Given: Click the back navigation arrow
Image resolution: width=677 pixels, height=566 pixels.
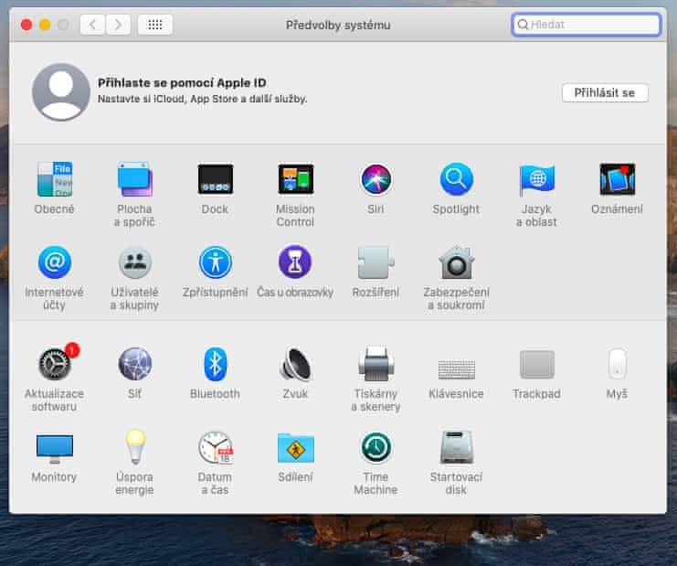Looking at the screenshot, I should point(92,25).
